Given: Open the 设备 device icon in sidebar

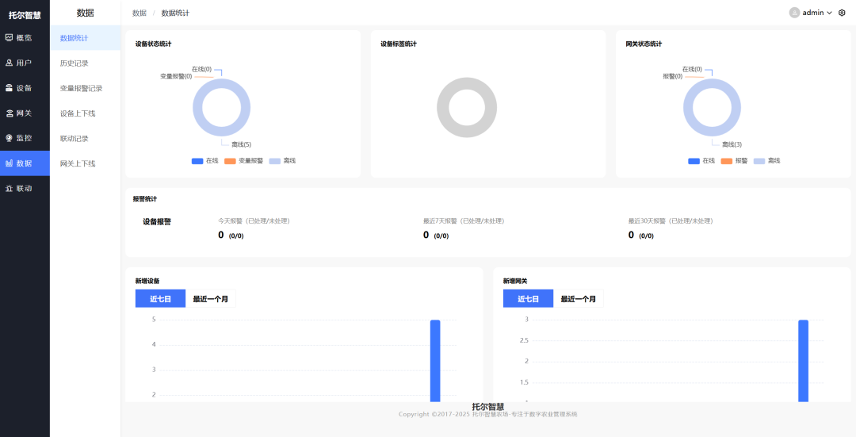Looking at the screenshot, I should coord(9,88).
